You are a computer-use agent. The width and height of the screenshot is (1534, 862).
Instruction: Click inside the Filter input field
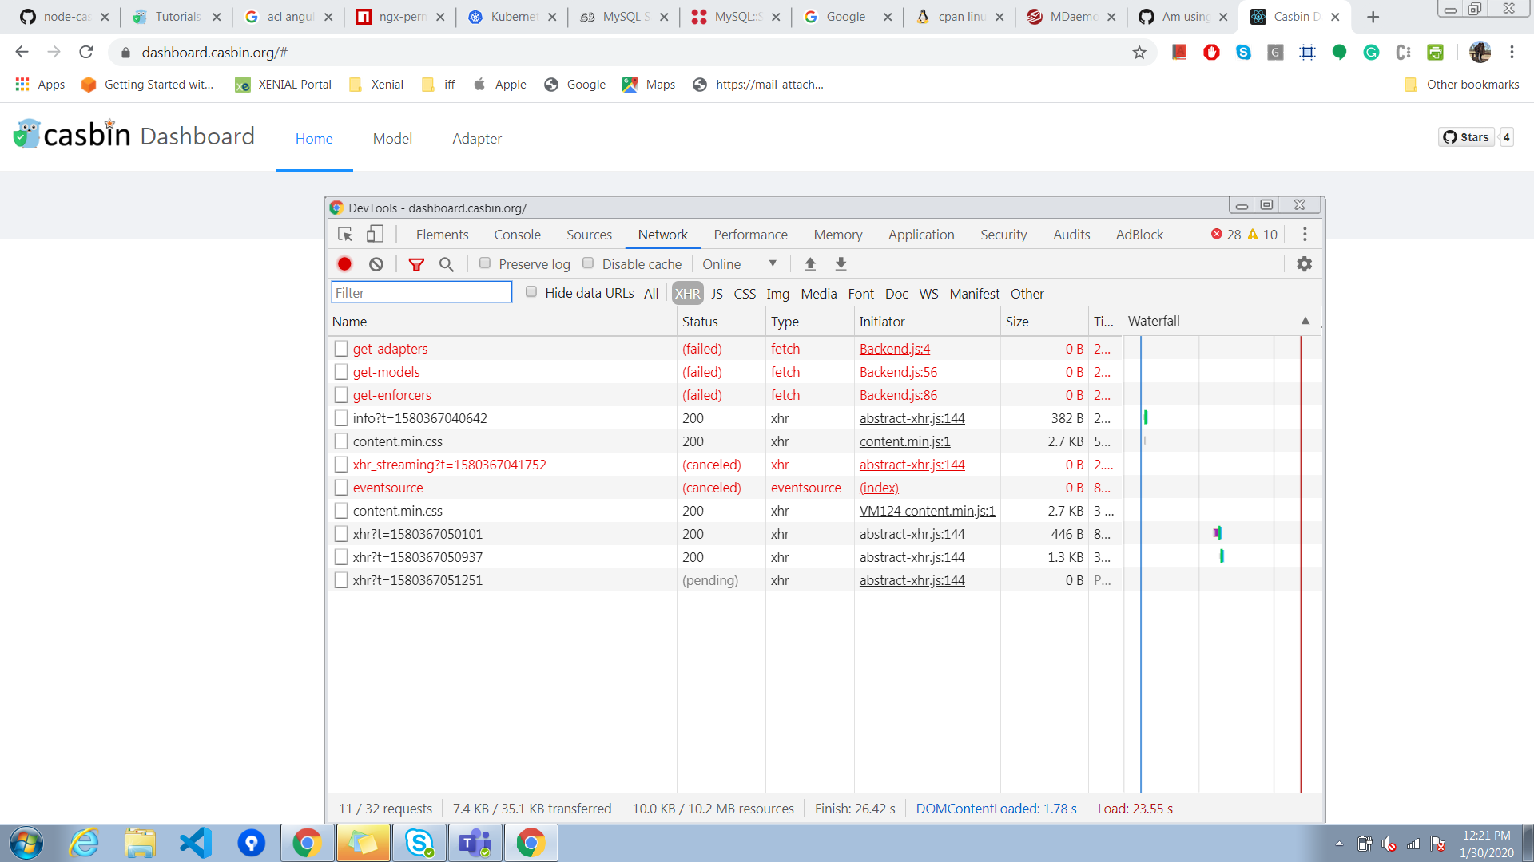pos(422,292)
